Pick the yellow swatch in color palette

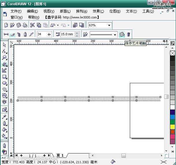coord(173,127)
